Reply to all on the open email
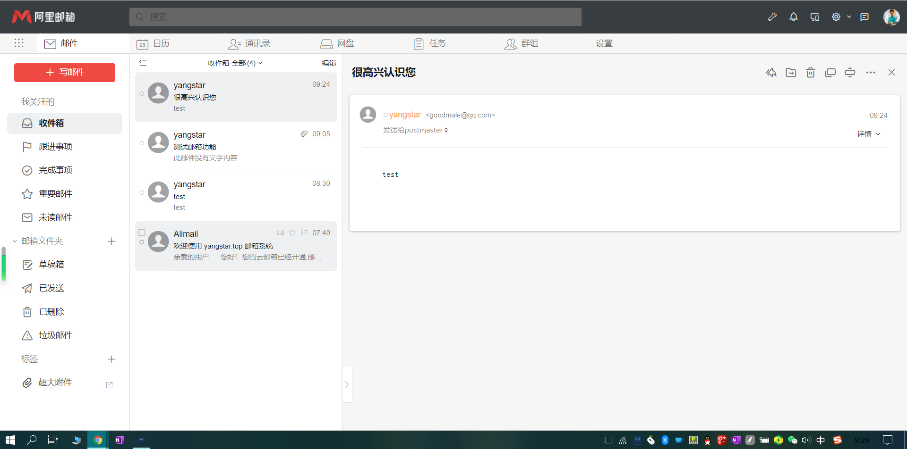Image resolution: width=907 pixels, height=449 pixels. pos(771,73)
